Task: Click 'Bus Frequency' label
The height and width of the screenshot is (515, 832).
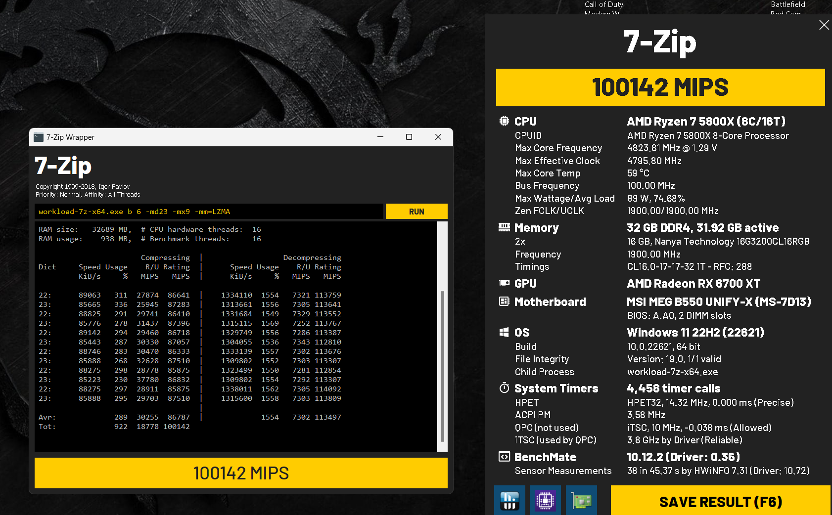Action: [547, 185]
